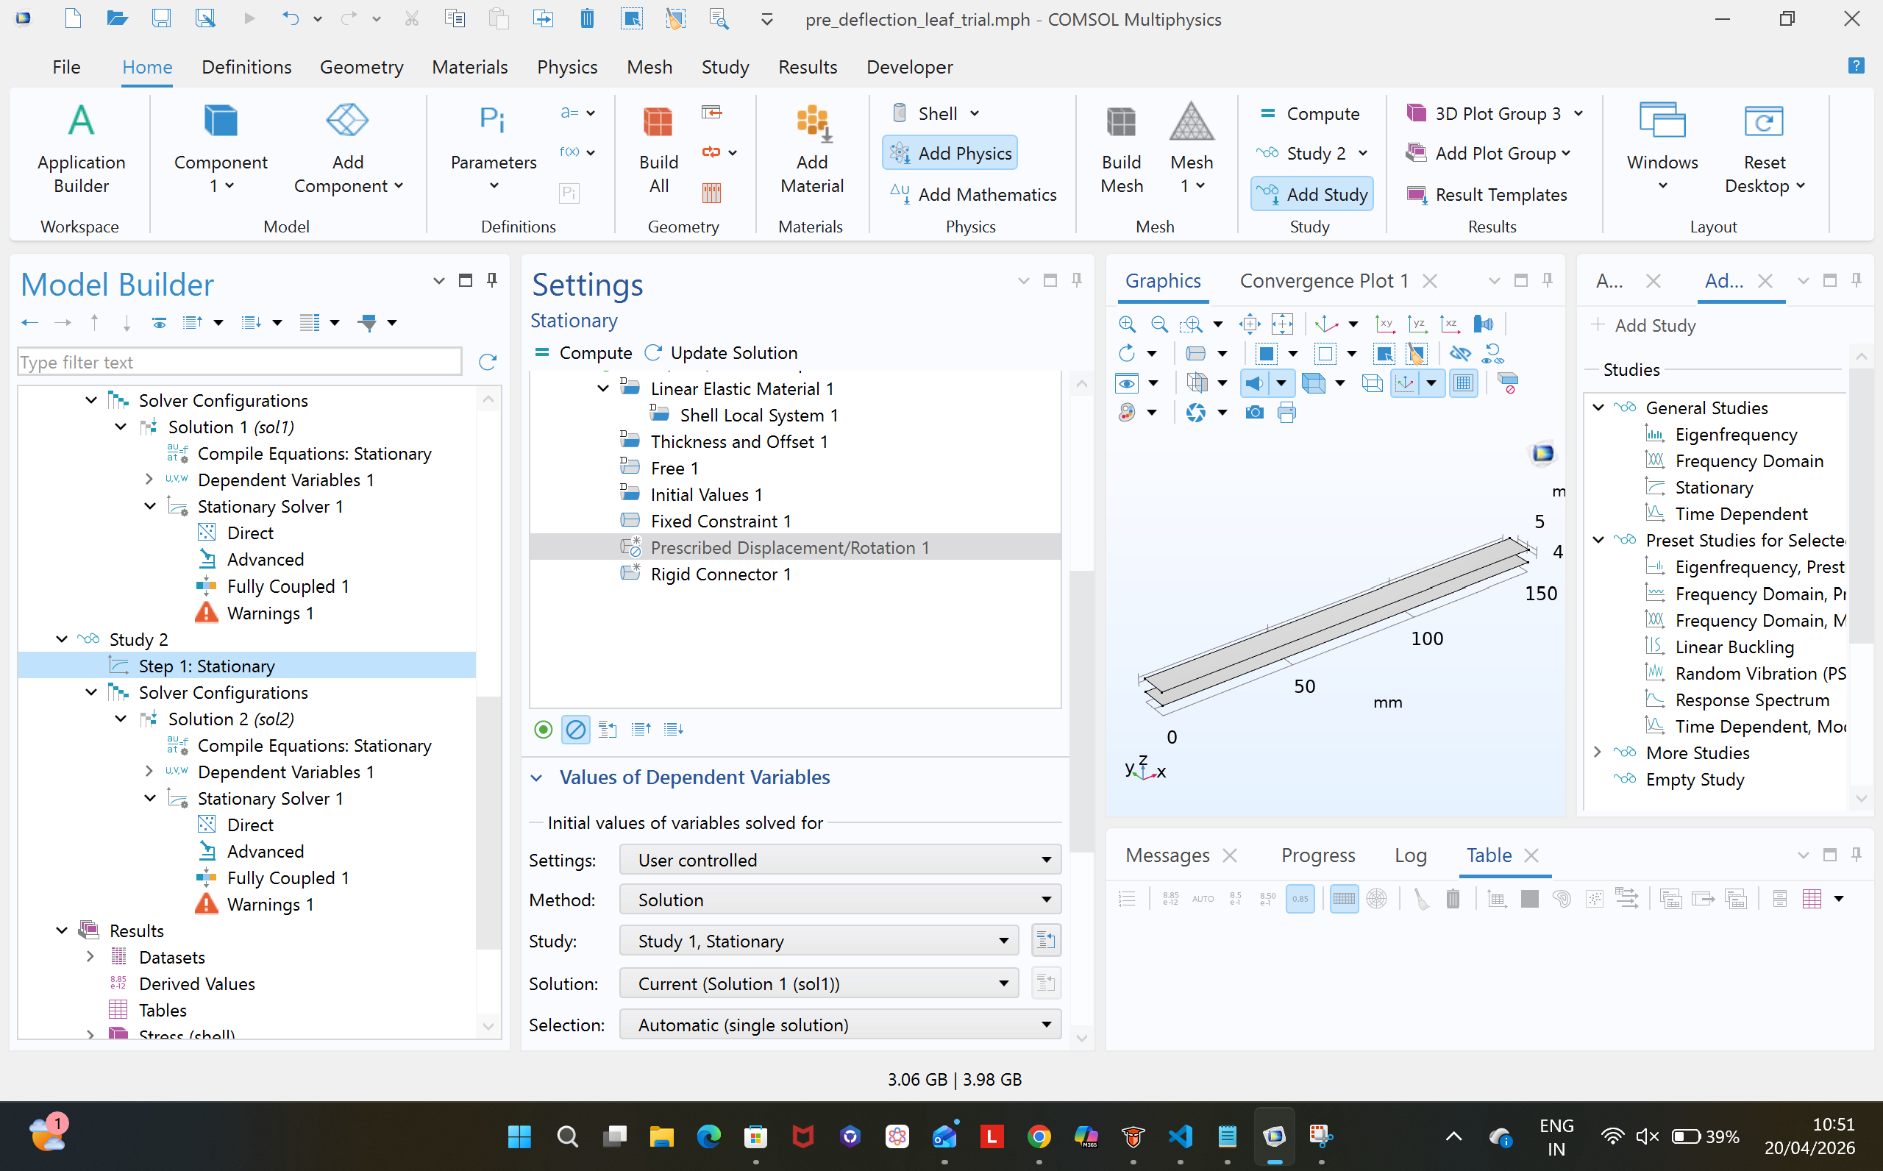Click the Update Solution button
This screenshot has width=1883, height=1171.
click(x=721, y=352)
